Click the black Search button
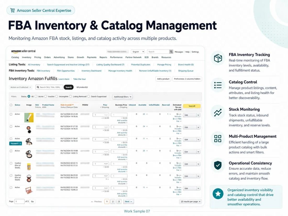Image resolution: width=288 pixels, height=216 pixels. pyautogui.click(x=69, y=87)
